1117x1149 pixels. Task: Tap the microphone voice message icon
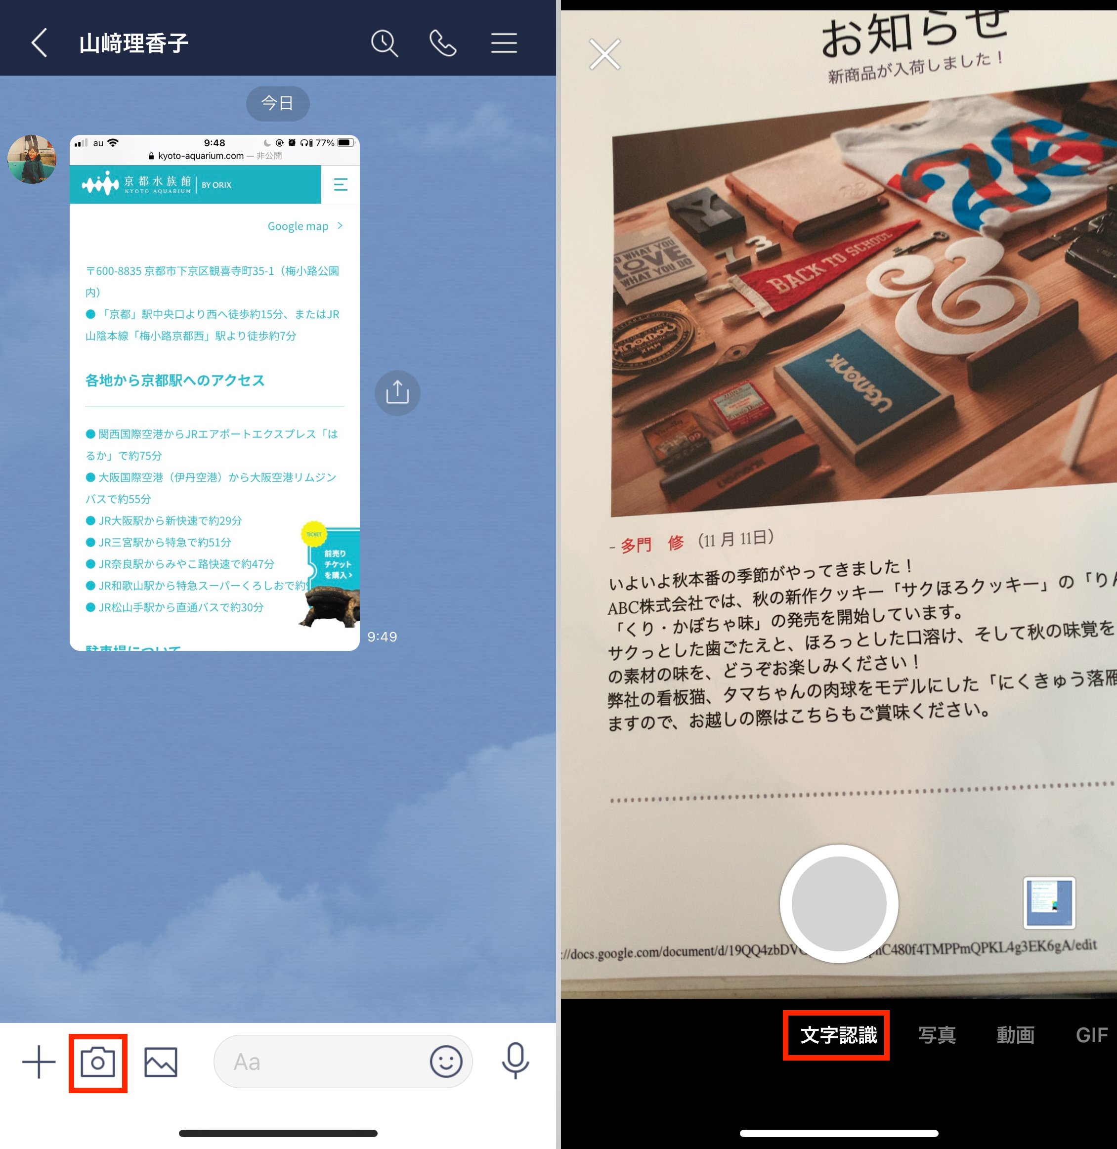pos(515,1061)
